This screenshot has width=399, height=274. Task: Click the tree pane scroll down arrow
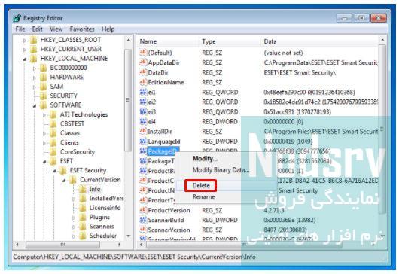point(129,236)
